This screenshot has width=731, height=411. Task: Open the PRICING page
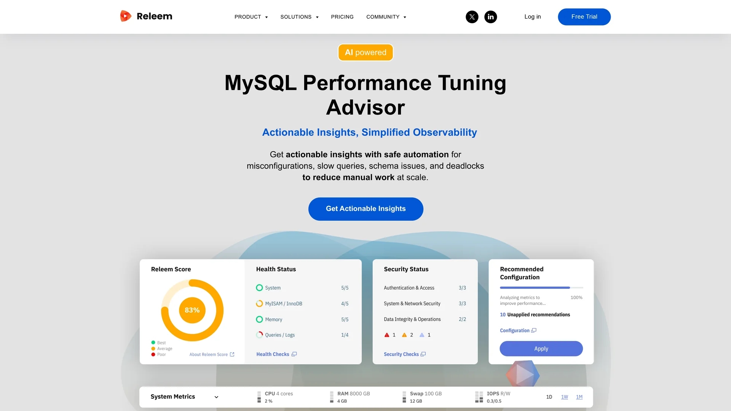342,17
